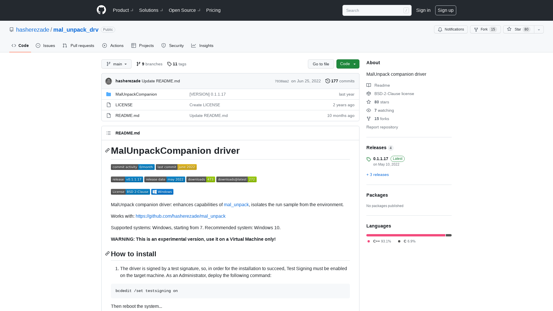Screen dimensions: 553x311
Task: Click the Go to file button
Action: tap(321, 64)
